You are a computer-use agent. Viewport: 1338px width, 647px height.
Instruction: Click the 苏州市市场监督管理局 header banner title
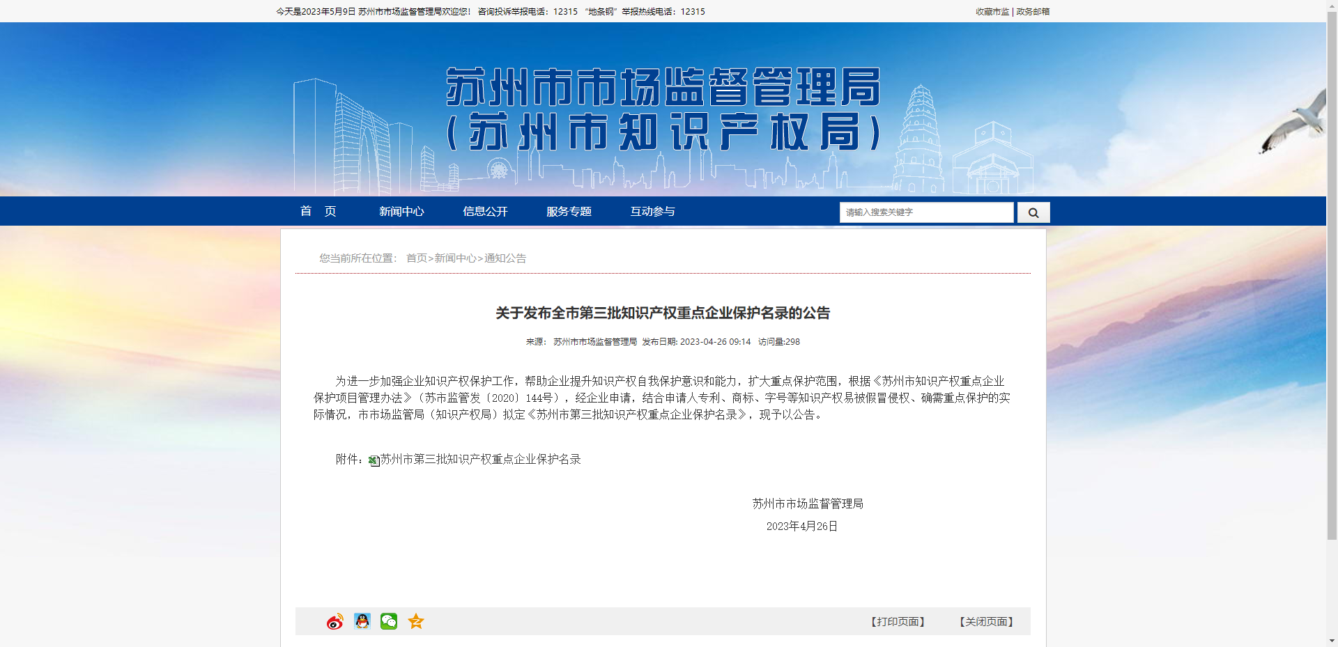pyautogui.click(x=663, y=87)
